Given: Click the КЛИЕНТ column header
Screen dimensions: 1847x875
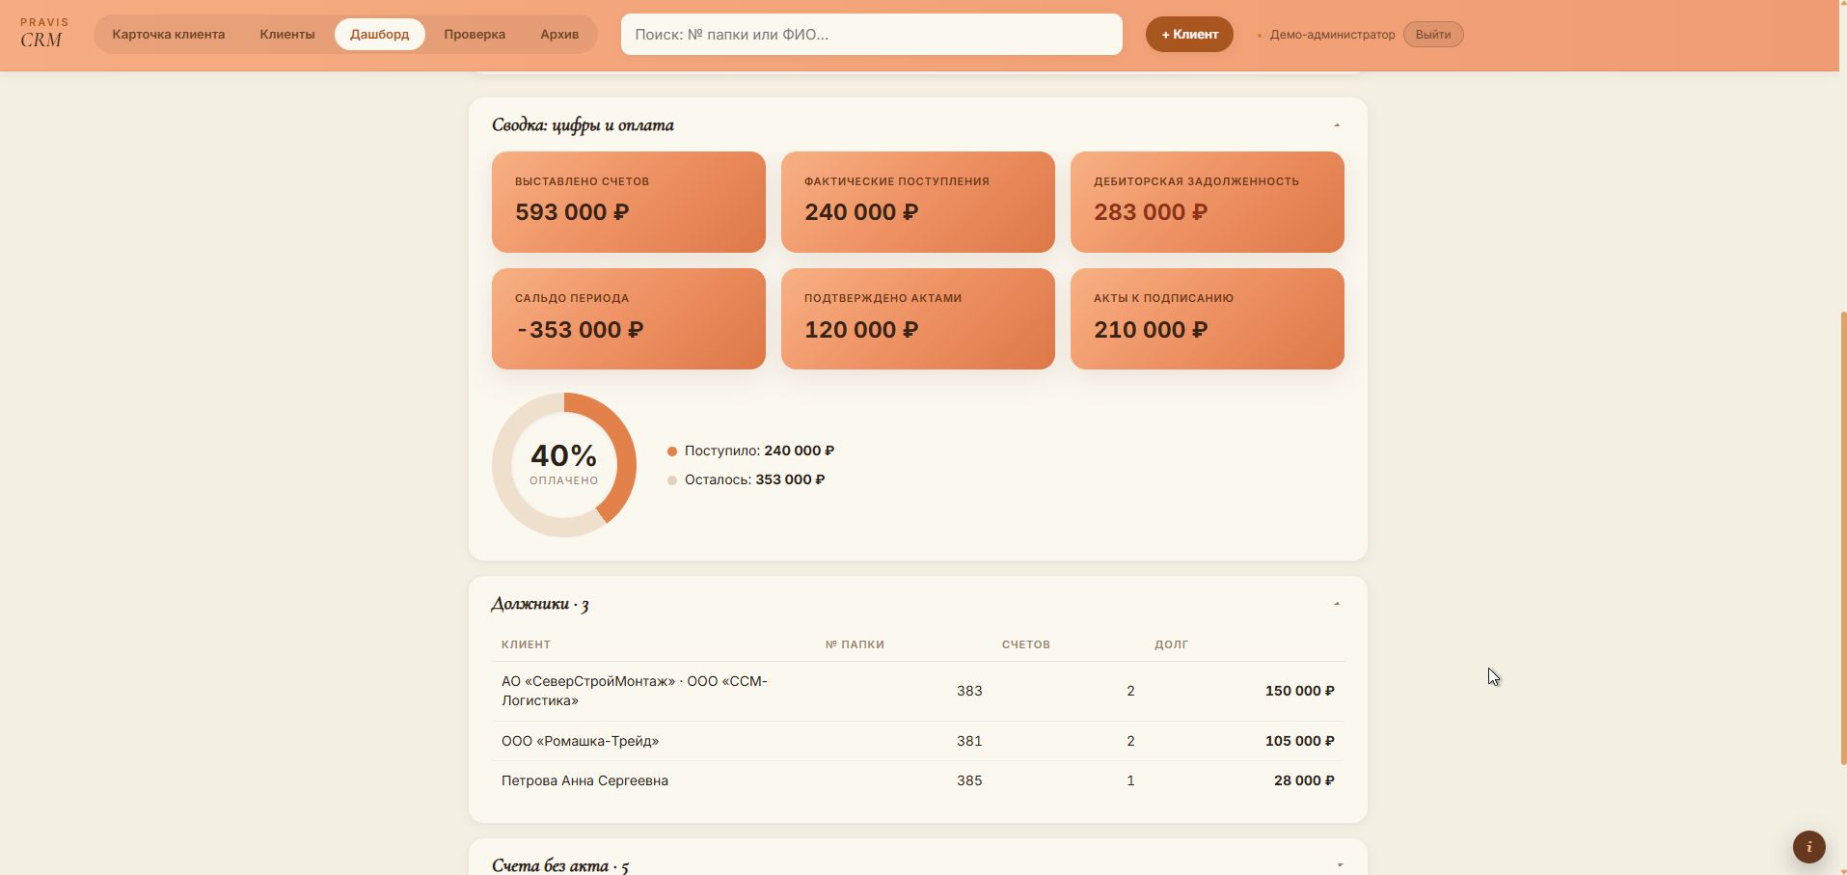Looking at the screenshot, I should click(x=526, y=644).
